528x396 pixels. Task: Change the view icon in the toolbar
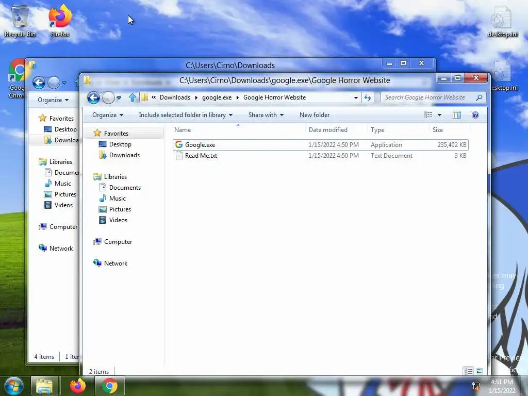[x=428, y=115]
